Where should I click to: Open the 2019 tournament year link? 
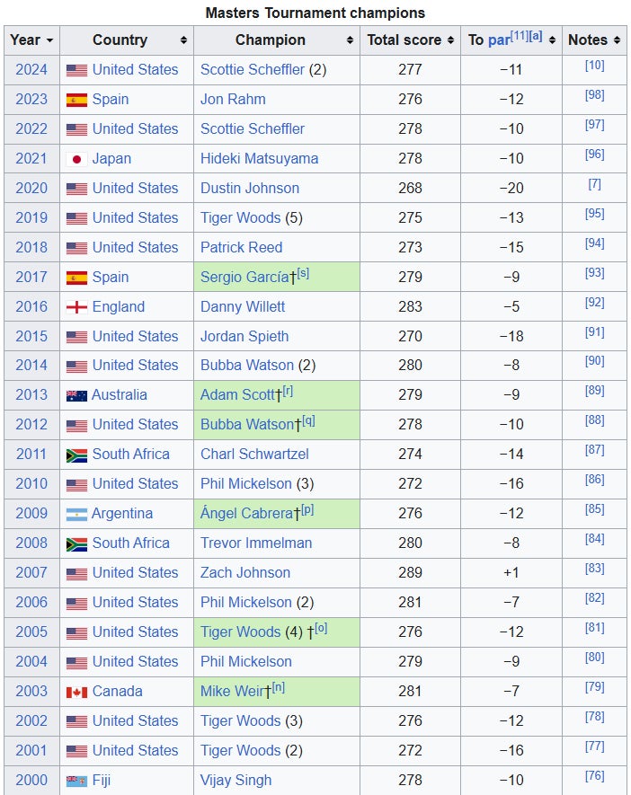pos(31,218)
